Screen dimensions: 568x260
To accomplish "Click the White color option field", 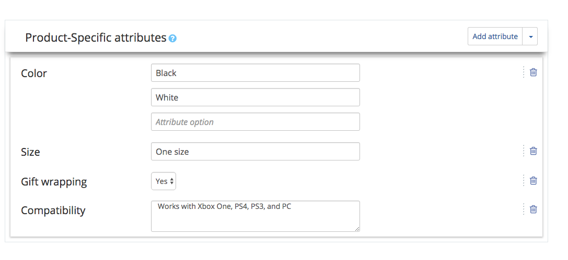I will [x=255, y=97].
